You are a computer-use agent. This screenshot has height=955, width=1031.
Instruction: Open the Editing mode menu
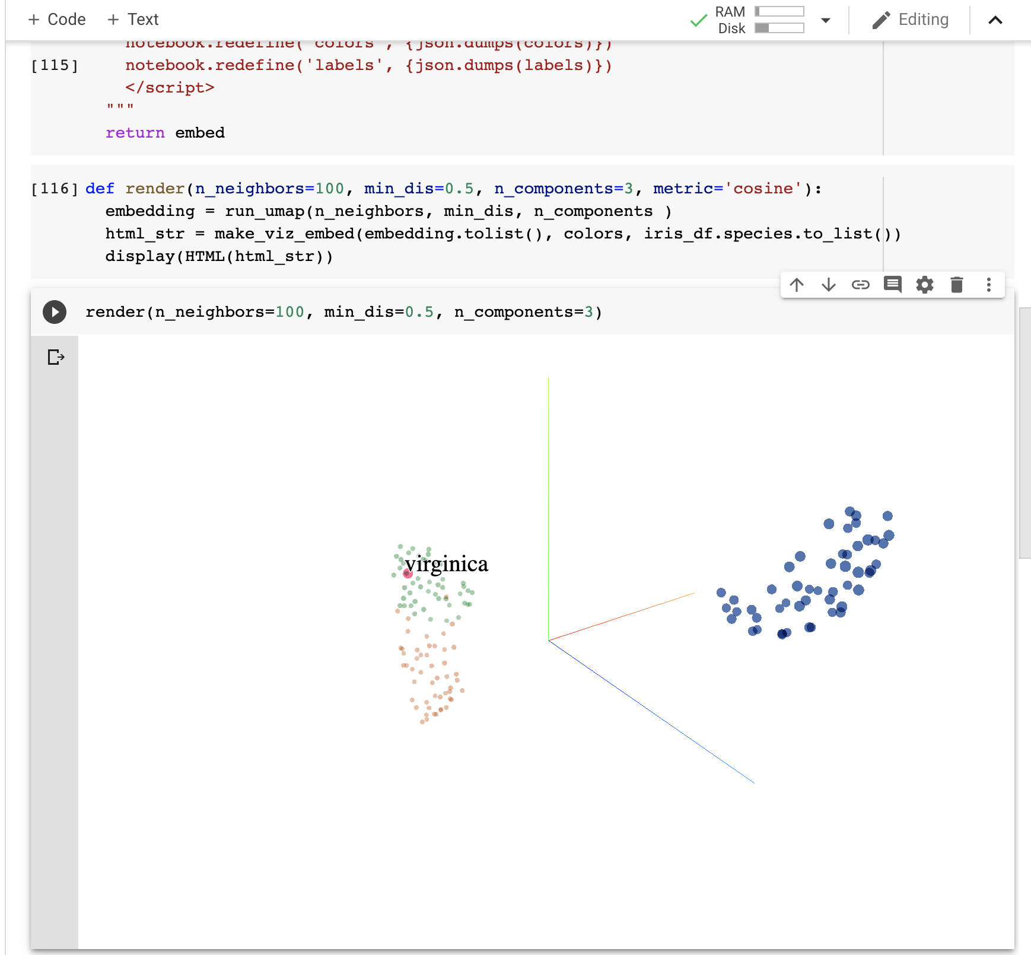(911, 20)
